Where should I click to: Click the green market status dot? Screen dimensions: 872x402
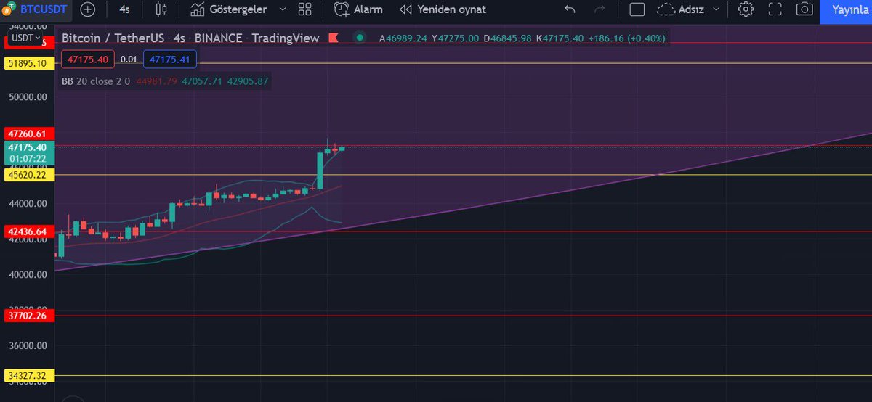click(359, 38)
